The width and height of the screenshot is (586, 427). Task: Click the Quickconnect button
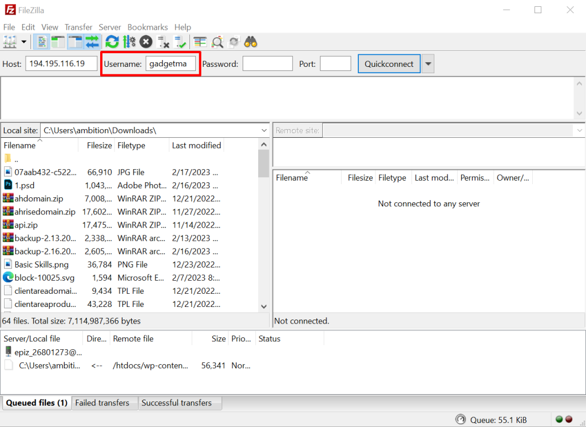point(389,64)
